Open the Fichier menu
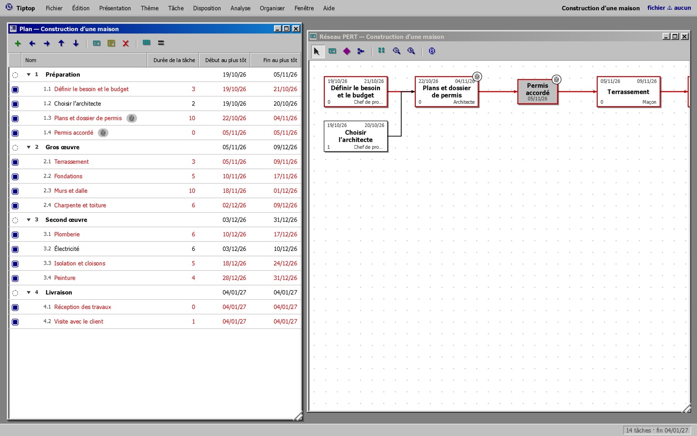The image size is (697, 436). [54, 8]
